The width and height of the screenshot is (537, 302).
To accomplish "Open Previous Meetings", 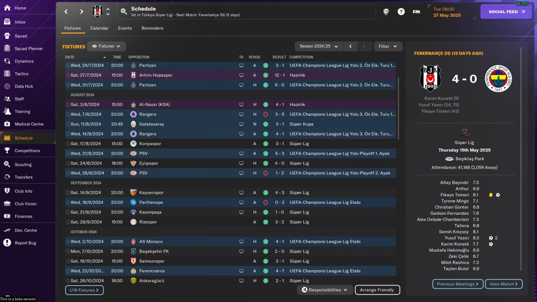I will coord(458,284).
